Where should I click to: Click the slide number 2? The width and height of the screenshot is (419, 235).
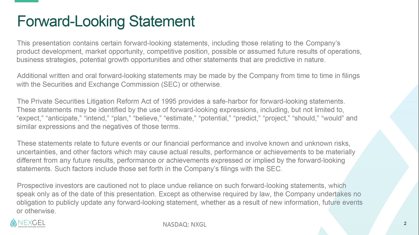pos(405,224)
